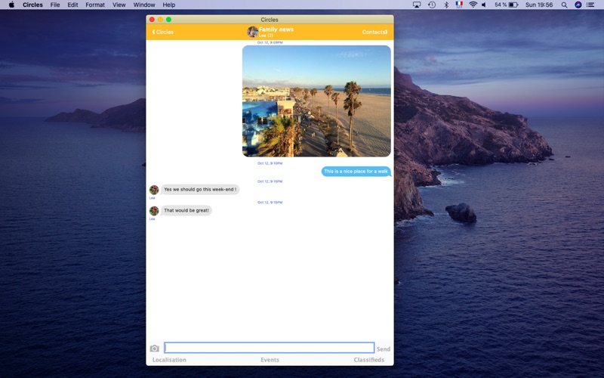Click the 'Yes we should go this week-end !' message
Image resolution: width=604 pixels, height=378 pixels.
click(x=200, y=190)
